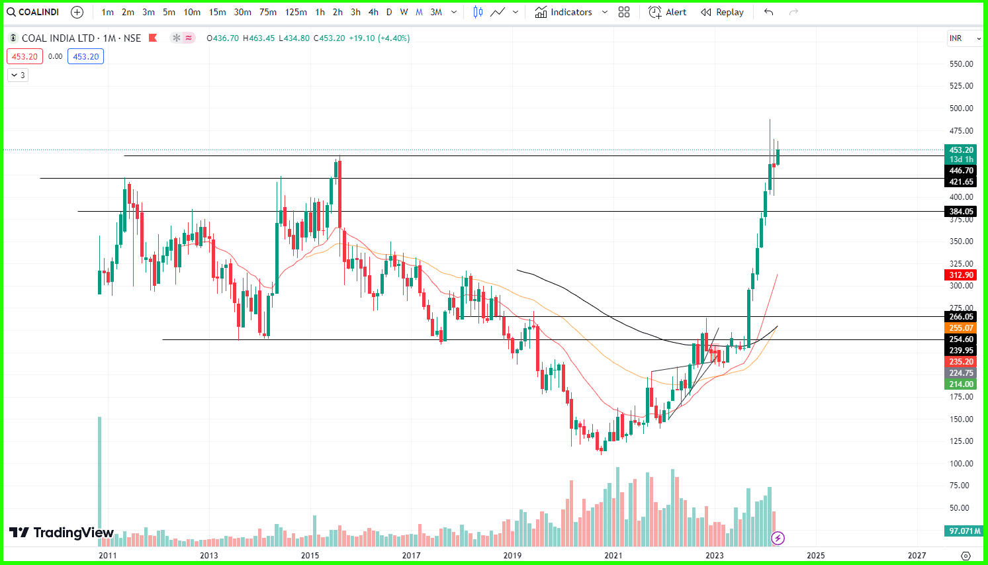Select the 421.65 horizontal line label

pos(961,182)
